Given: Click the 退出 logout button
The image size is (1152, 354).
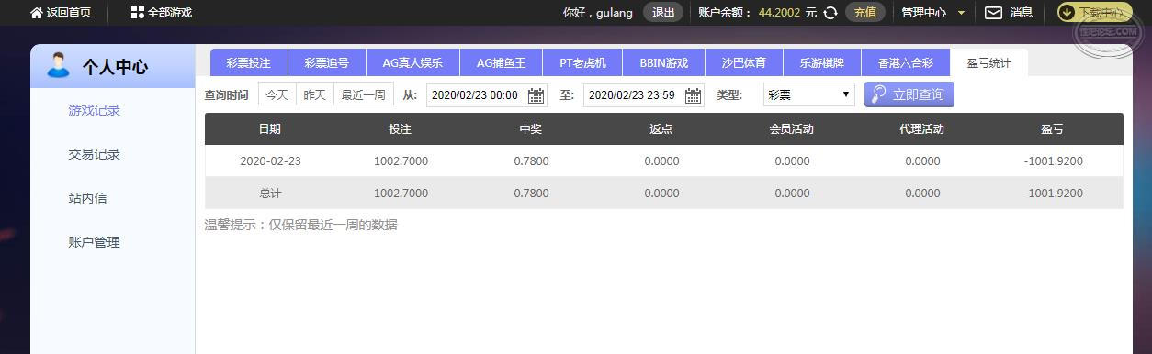Looking at the screenshot, I should [x=663, y=13].
